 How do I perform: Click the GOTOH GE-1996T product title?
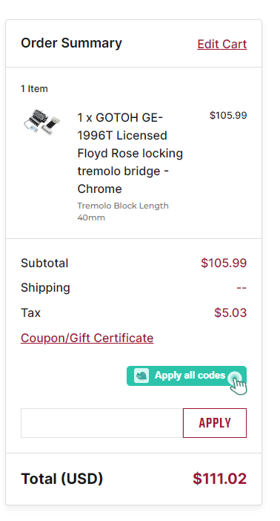coord(130,153)
